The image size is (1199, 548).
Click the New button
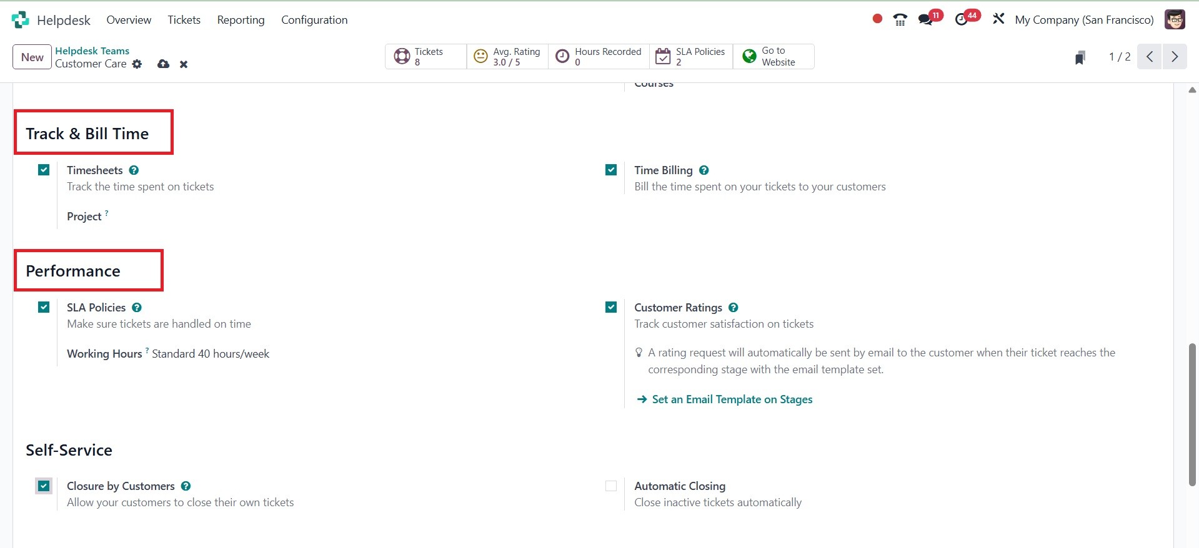[x=32, y=57]
